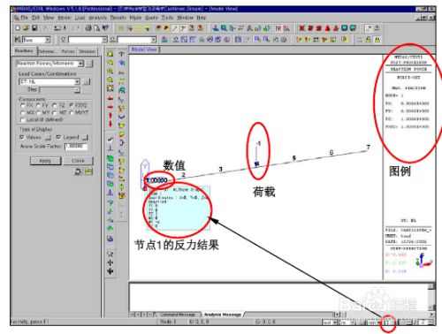Click the ellipsis button beside Reaction Forces/Moments
The image size is (442, 334).
pyautogui.click(x=89, y=64)
